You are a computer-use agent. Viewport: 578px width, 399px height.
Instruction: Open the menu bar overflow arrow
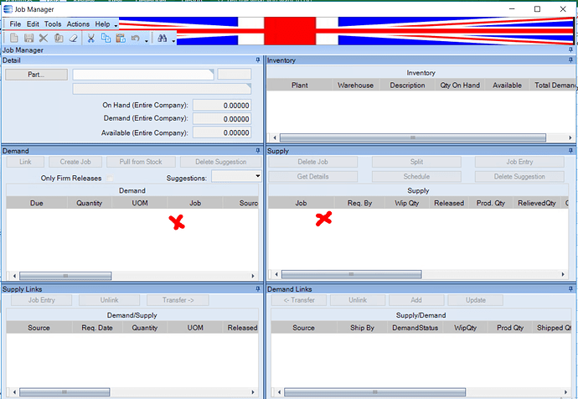(x=116, y=25)
